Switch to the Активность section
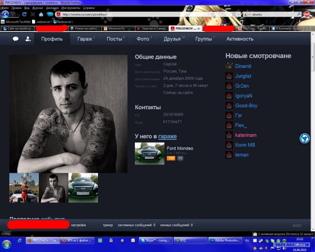The image size is (315, 252). coord(240,39)
